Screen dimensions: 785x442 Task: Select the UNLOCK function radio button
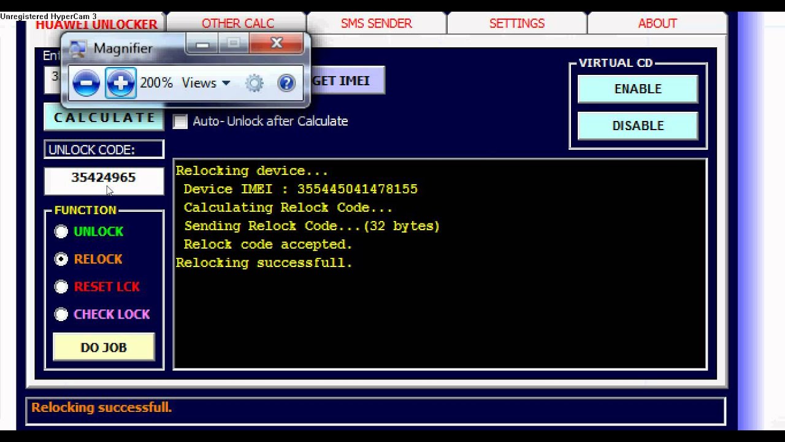tap(61, 231)
